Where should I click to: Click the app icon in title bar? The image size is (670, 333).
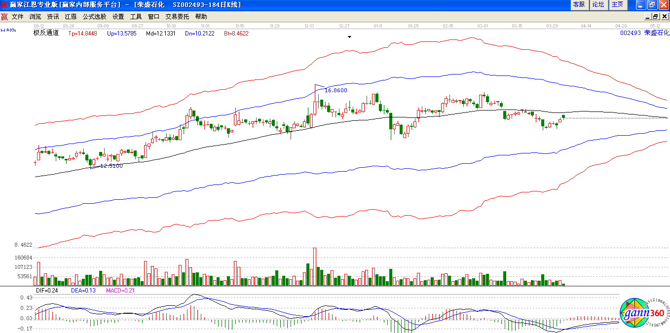click(4, 4)
